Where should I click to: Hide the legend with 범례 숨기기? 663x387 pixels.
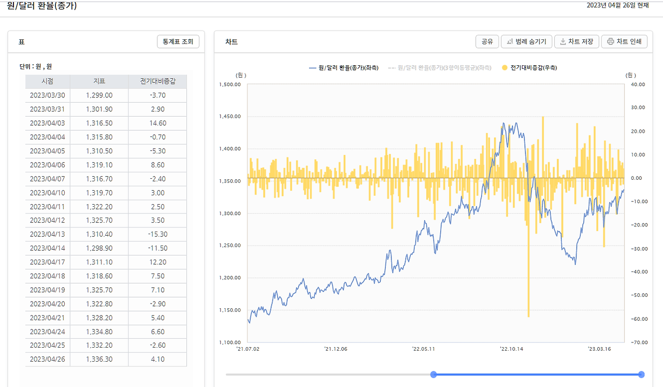(526, 41)
